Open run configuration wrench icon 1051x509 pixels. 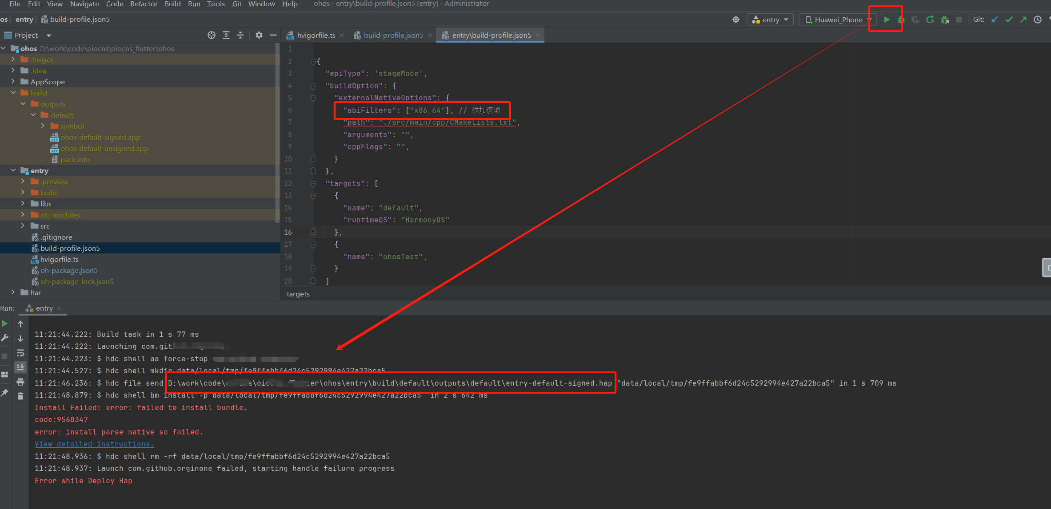coord(5,338)
